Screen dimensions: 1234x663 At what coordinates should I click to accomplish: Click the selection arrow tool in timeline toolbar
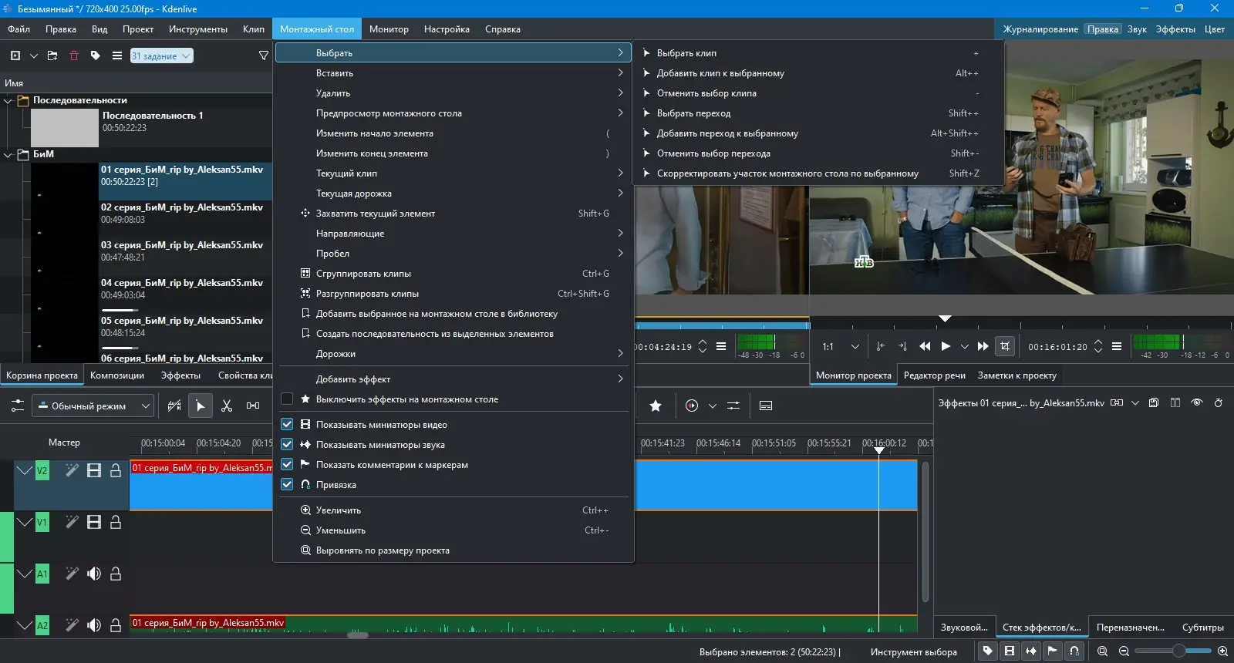pyautogui.click(x=201, y=406)
